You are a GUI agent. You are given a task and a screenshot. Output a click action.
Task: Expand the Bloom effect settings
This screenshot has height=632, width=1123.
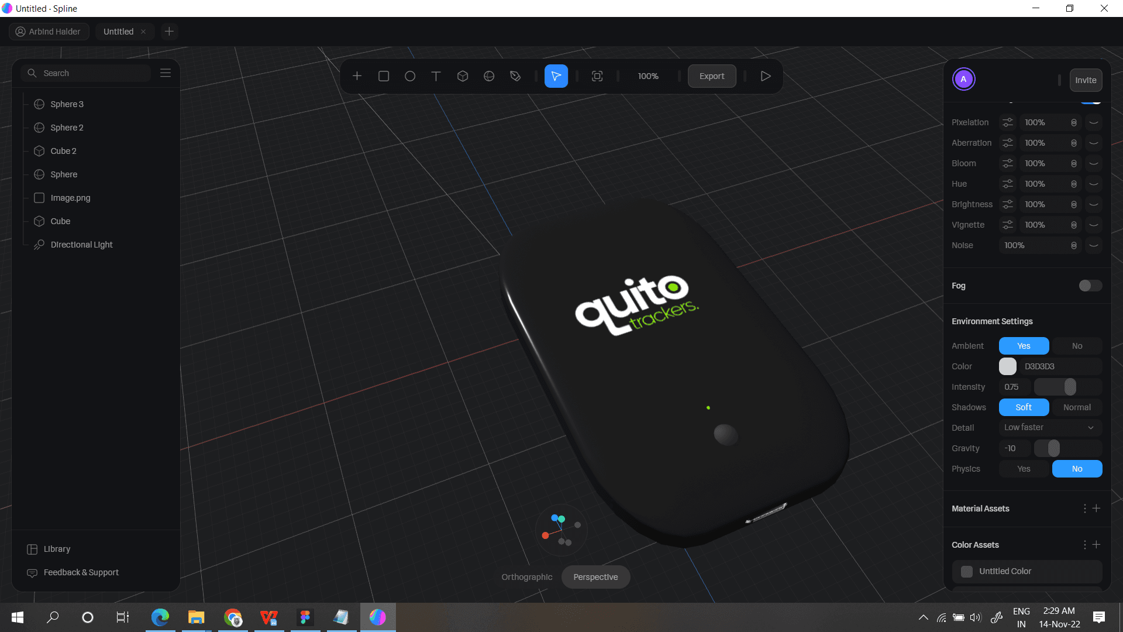pos(1093,163)
